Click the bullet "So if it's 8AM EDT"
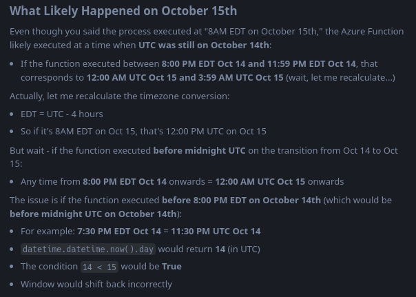Image resolution: width=416 pixels, height=297 pixels. tap(143, 131)
